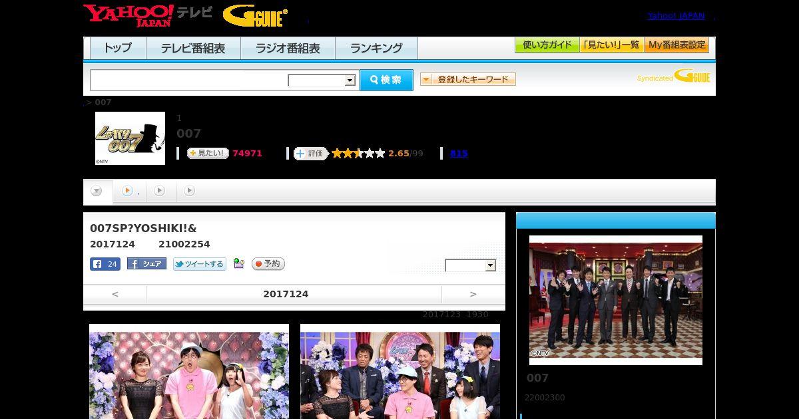This screenshot has height=419, width=799.
Task: Select the first tab with down-arrow icon
Action: (97, 192)
